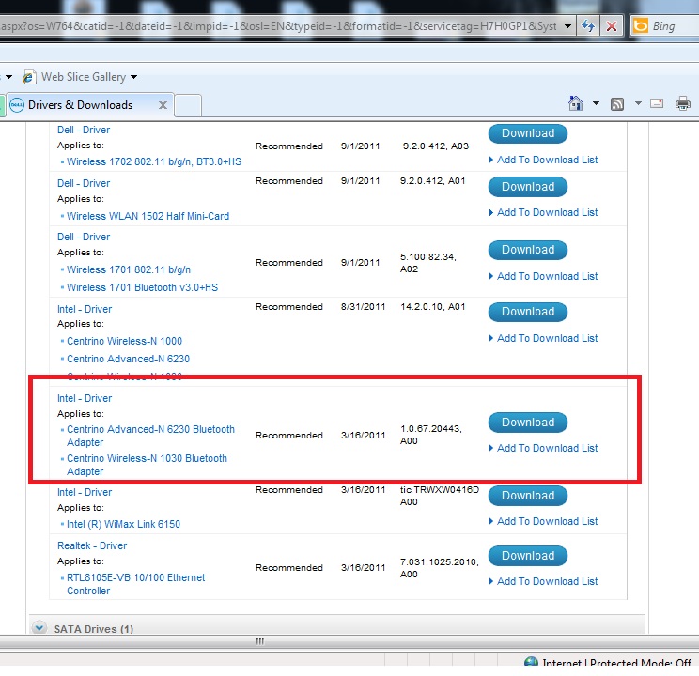This screenshot has width=699, height=676.
Task: Click the RSS feeds icon
Action: click(x=617, y=104)
